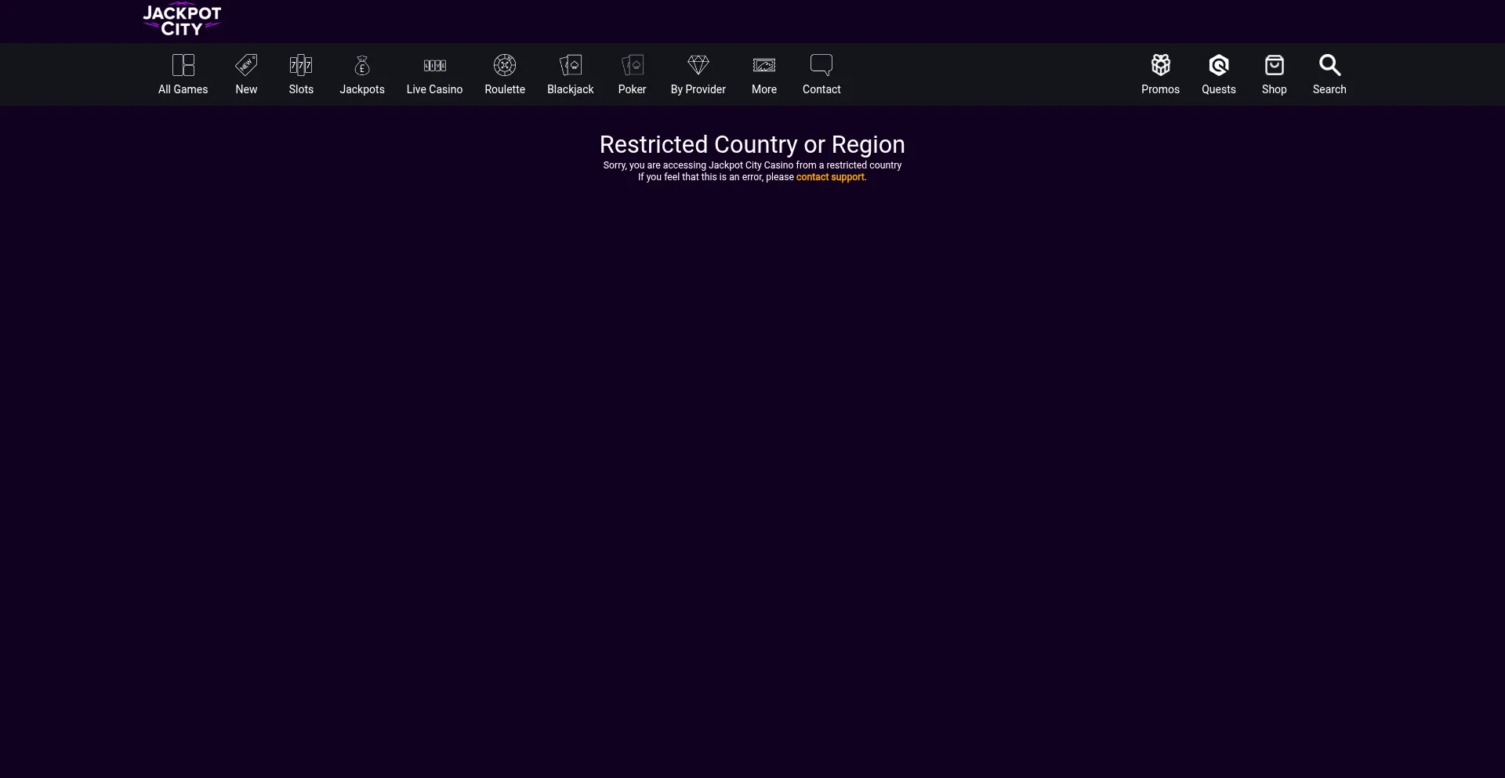Open the Slots 777 icon
Screen dimensions: 1505x778
coord(301,65)
